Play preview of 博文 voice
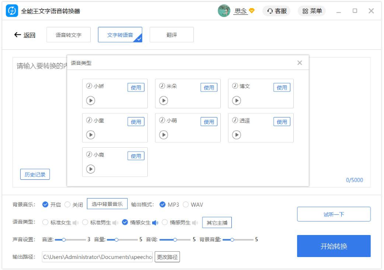 coord(237,101)
